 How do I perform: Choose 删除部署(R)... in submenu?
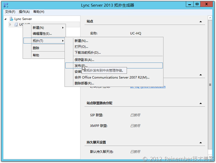pos(114,84)
